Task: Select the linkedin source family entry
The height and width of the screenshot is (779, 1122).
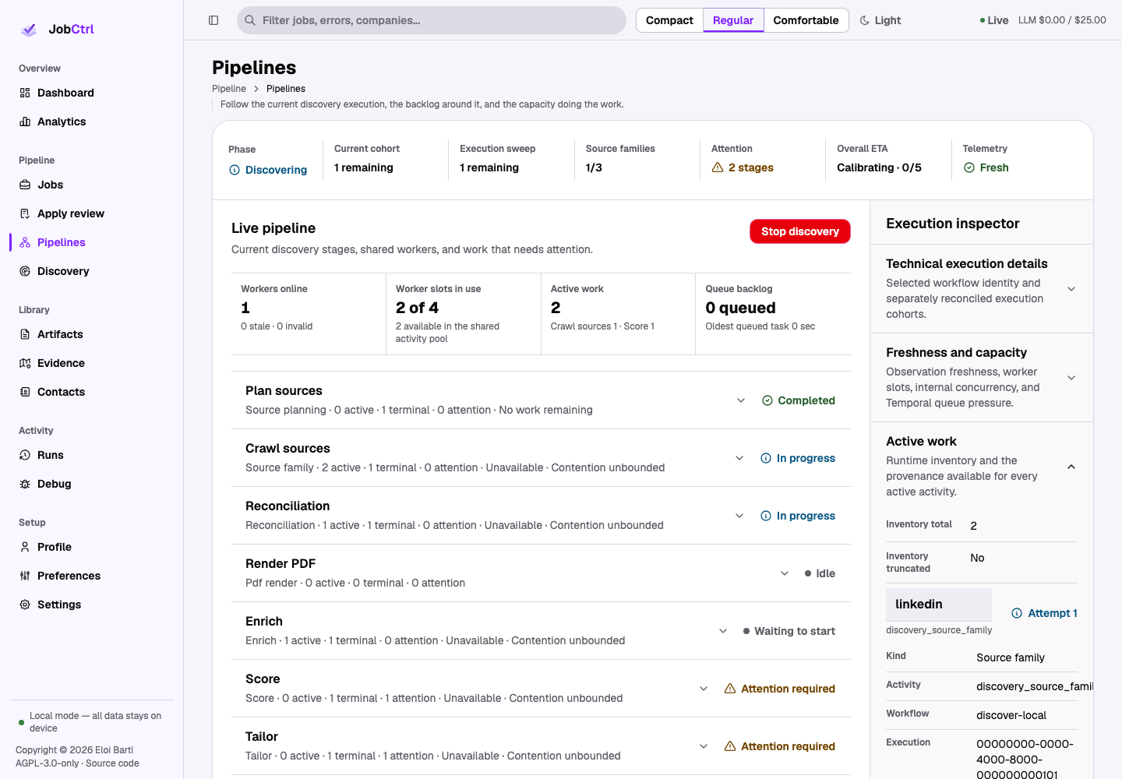Action: tap(939, 605)
